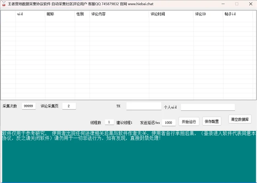Click the 性别 column header

point(82,14)
